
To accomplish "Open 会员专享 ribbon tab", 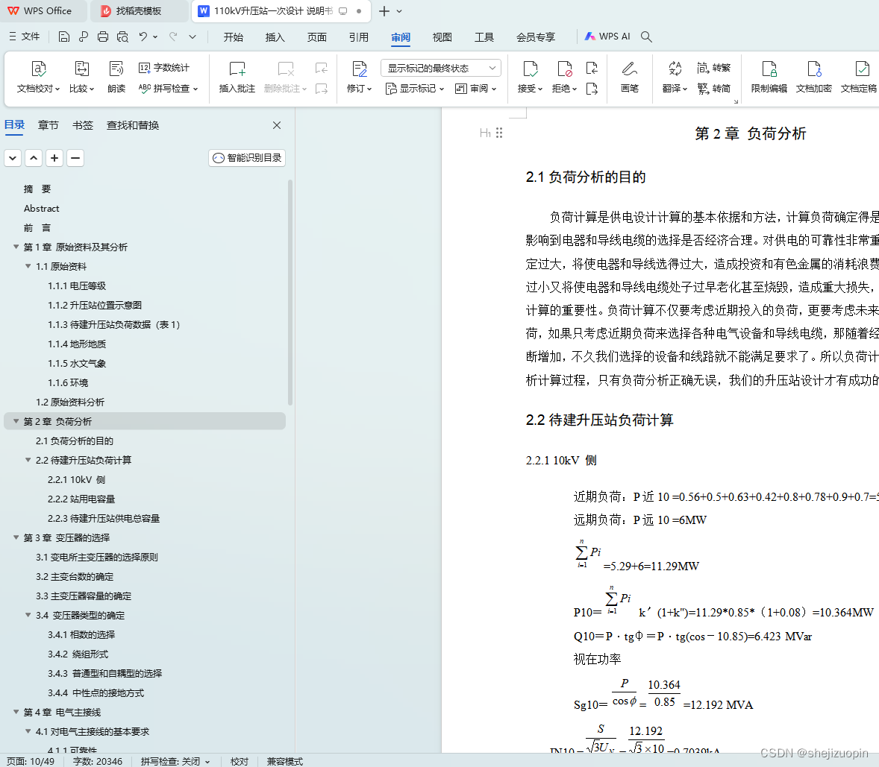I will [x=535, y=37].
